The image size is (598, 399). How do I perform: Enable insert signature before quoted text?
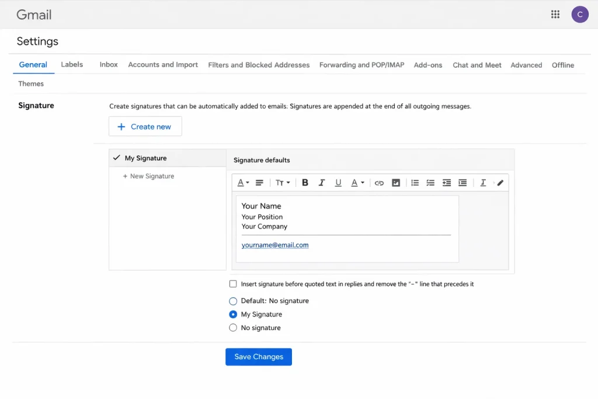coord(234,284)
